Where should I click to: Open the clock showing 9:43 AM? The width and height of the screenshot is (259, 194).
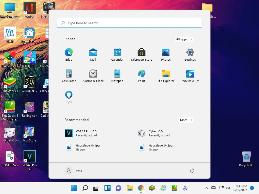[240, 188]
